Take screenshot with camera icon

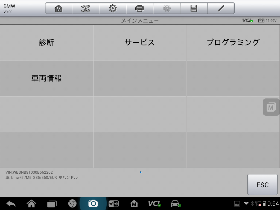(93, 204)
